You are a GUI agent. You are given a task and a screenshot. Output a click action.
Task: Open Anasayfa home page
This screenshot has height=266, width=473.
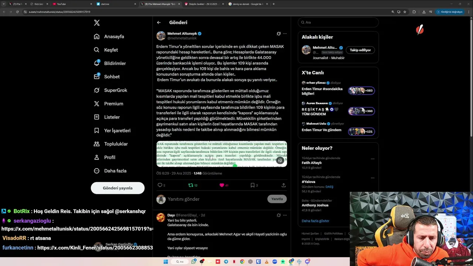[109, 37]
